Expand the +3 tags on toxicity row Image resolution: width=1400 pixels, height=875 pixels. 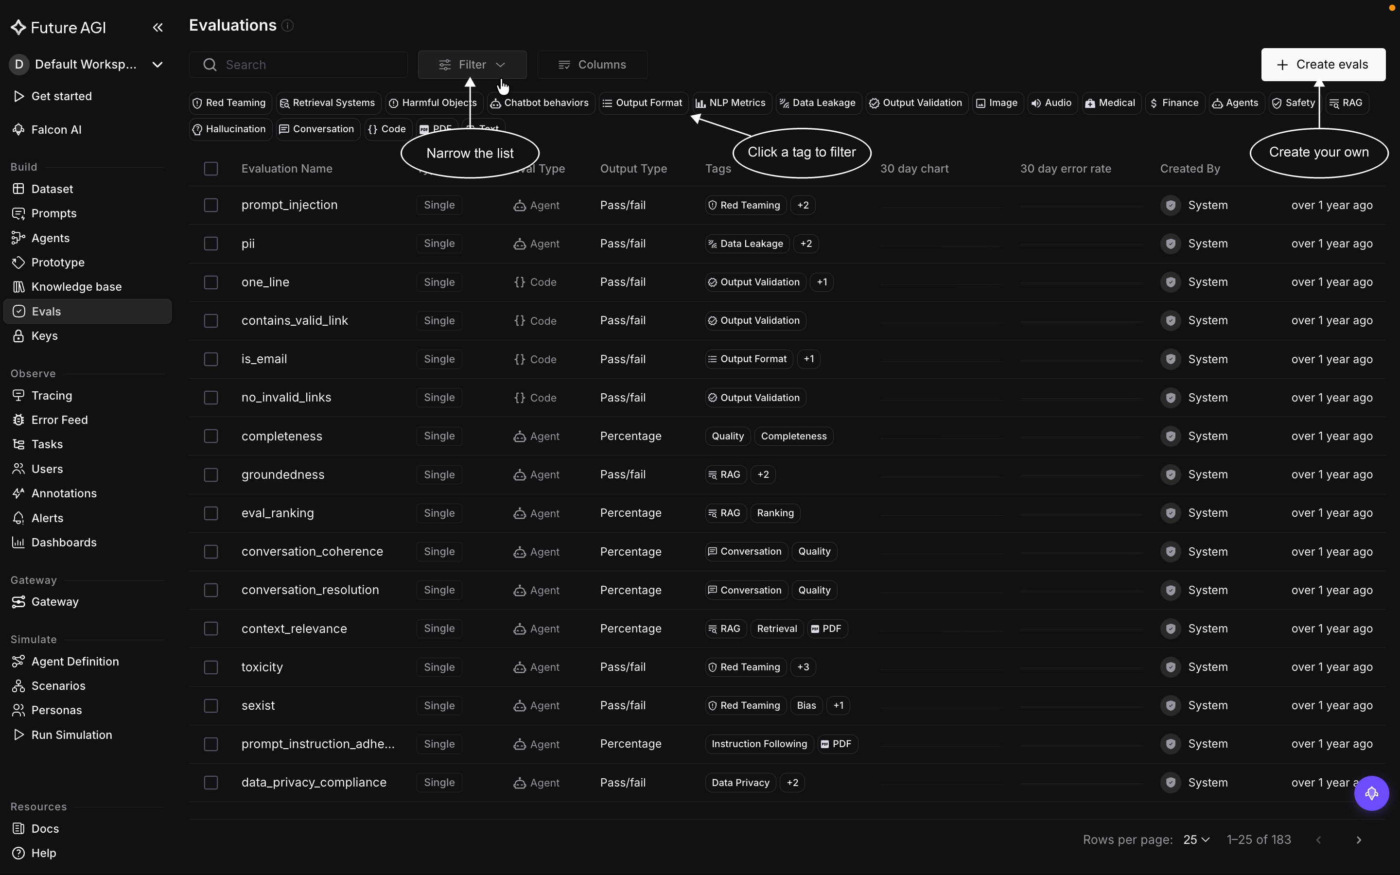pyautogui.click(x=803, y=666)
